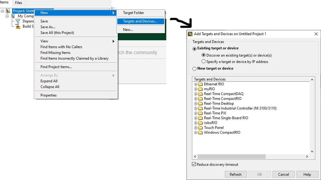This screenshot has width=321, height=180.
Task: Click the roboRIO folder icon
Action: click(x=201, y=123)
